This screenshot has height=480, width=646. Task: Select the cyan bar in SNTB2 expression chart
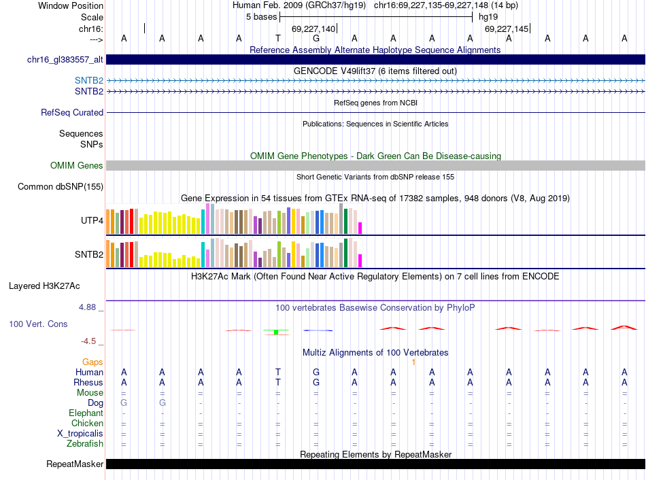pyautogui.click(x=203, y=254)
